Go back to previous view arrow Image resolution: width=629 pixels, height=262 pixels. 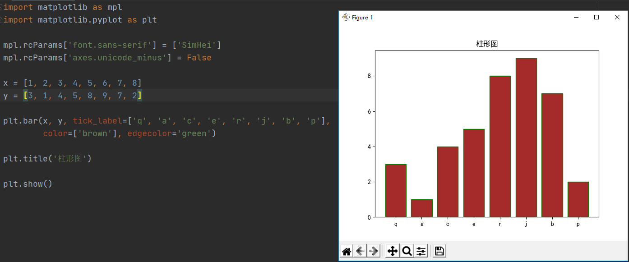click(360, 251)
